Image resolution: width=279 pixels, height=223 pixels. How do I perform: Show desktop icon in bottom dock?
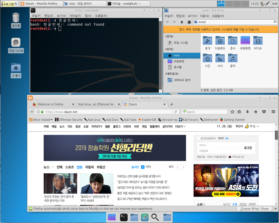coord(112,217)
